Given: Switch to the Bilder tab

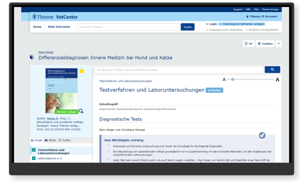Looking at the screenshot, I should 50,140.
